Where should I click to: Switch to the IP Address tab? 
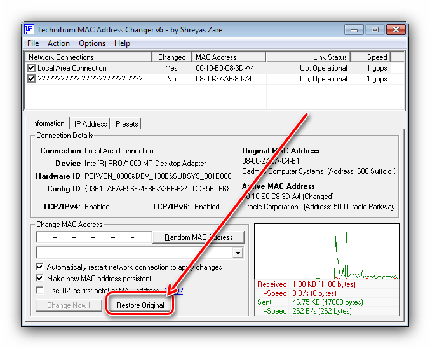coord(90,124)
